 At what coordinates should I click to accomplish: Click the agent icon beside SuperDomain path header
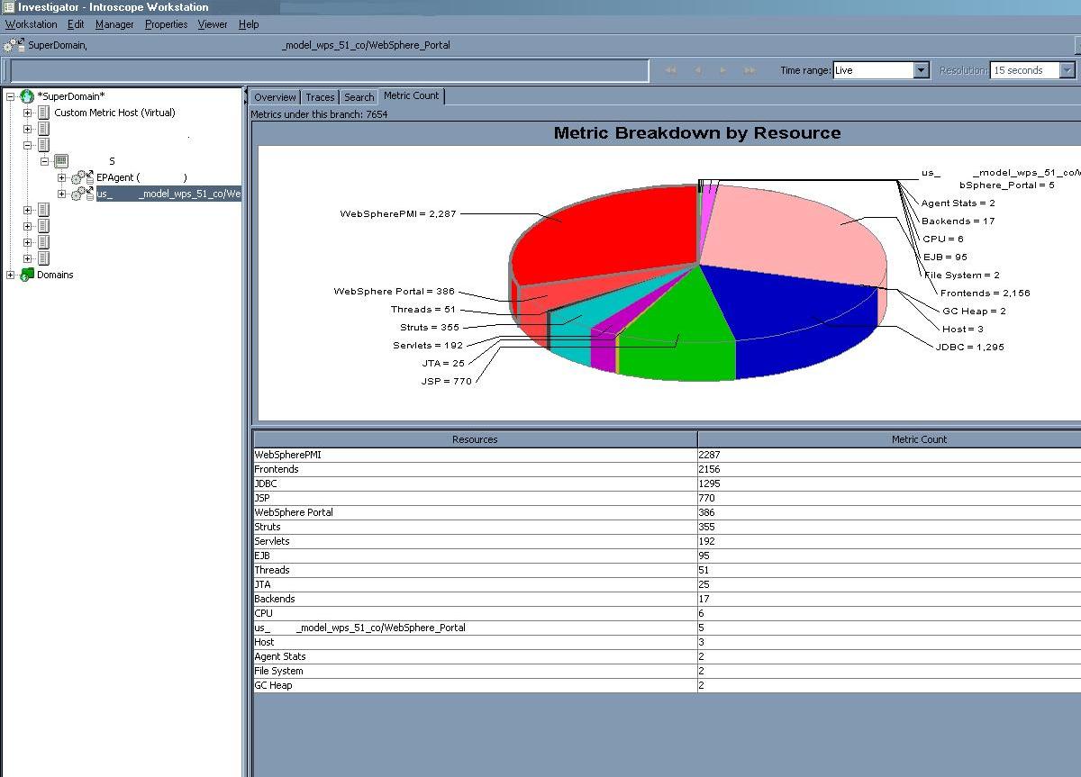coord(14,45)
